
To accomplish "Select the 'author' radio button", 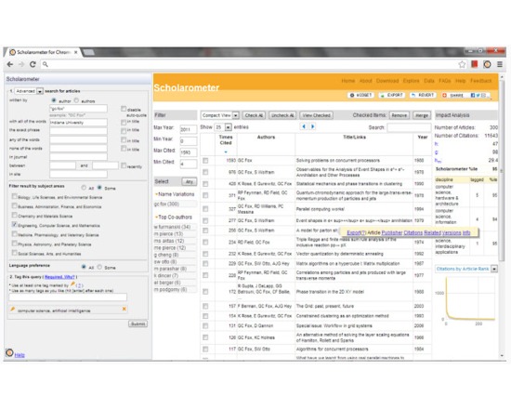I will pyautogui.click(x=54, y=100).
